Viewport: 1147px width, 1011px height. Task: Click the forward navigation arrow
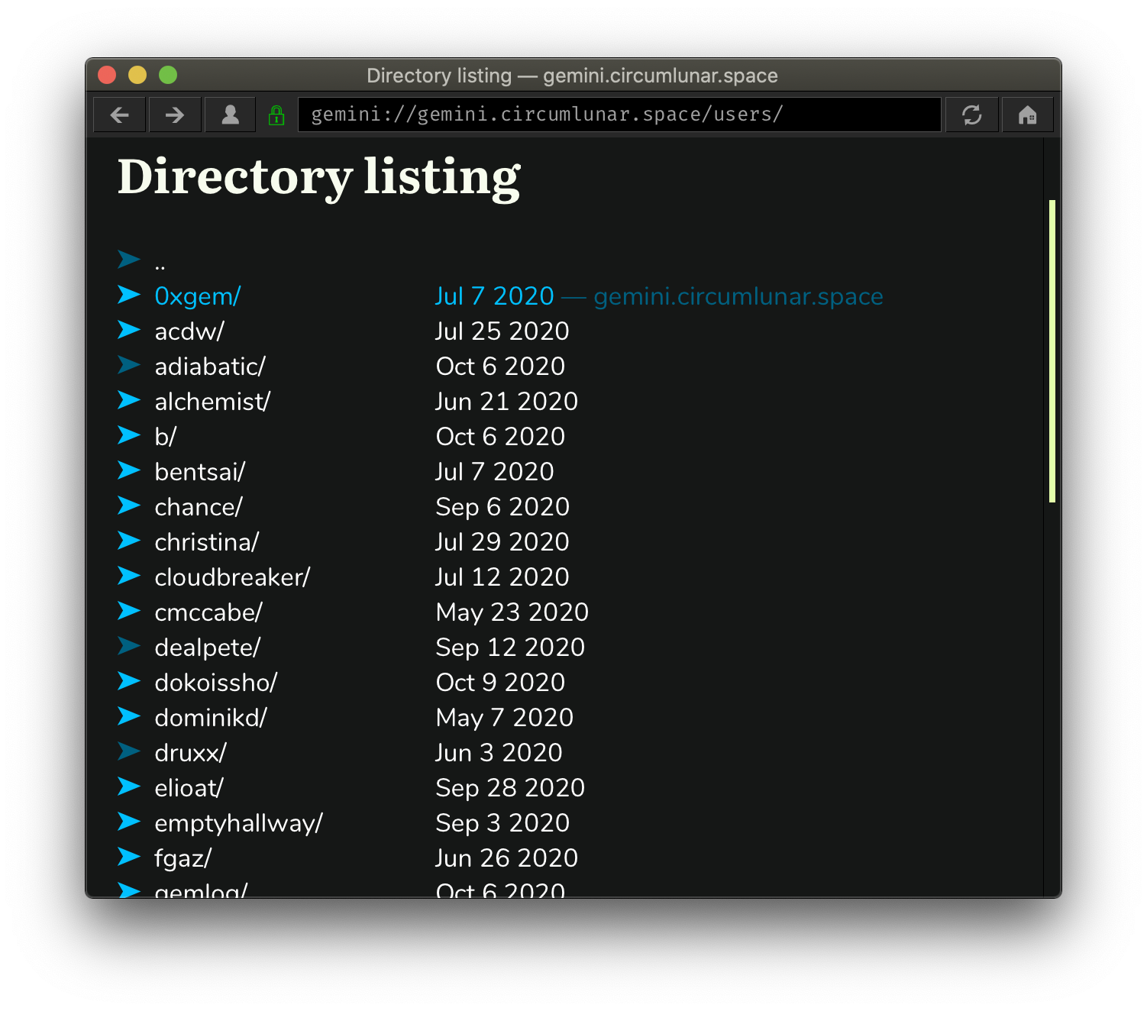[x=175, y=115]
